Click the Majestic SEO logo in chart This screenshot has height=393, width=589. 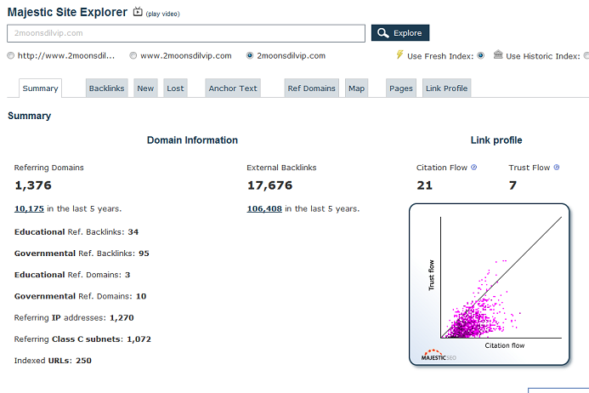(439, 356)
